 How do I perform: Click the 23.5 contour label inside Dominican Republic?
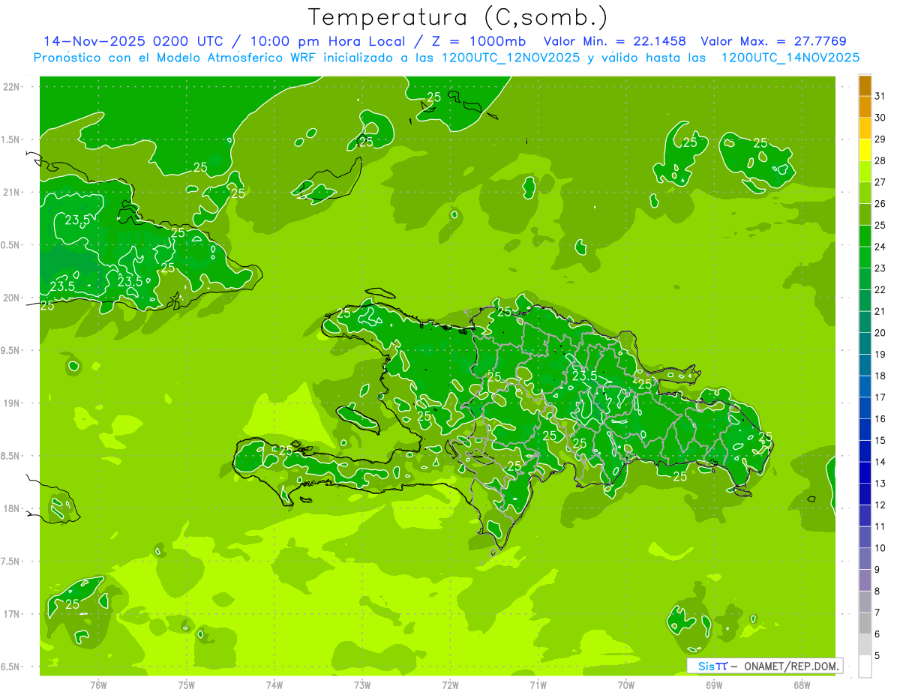pos(584,376)
